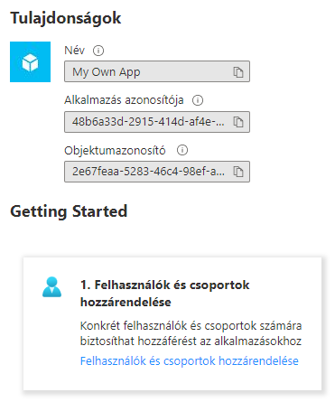Click the Getting Started section heading
The image size is (335, 402).
pyautogui.click(x=69, y=211)
